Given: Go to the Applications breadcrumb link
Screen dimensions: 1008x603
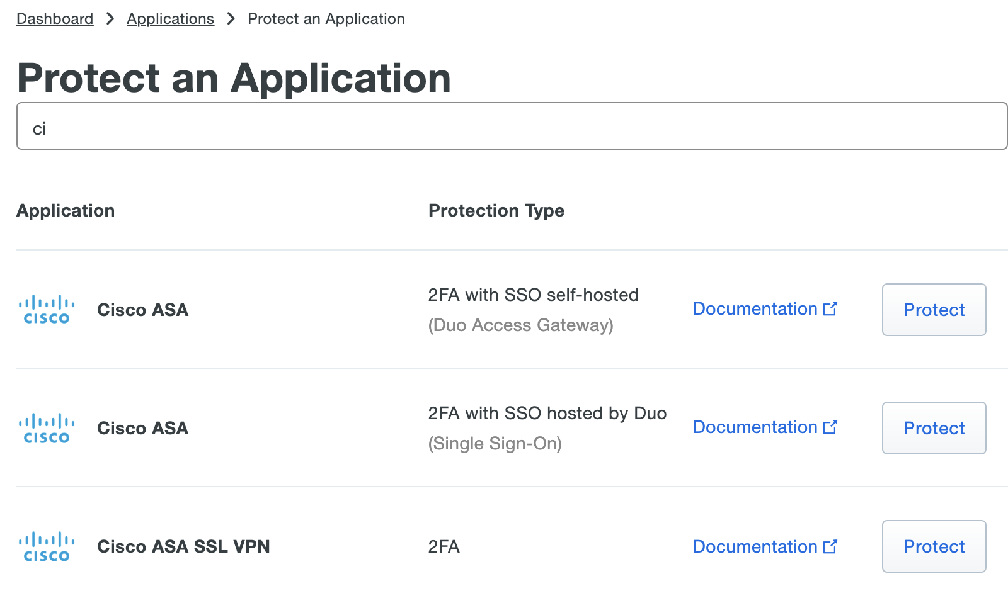Looking at the screenshot, I should [x=170, y=19].
